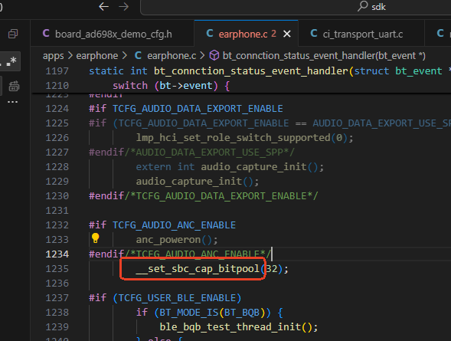Click on audio_capture_init(); on line 1229

click(x=198, y=182)
